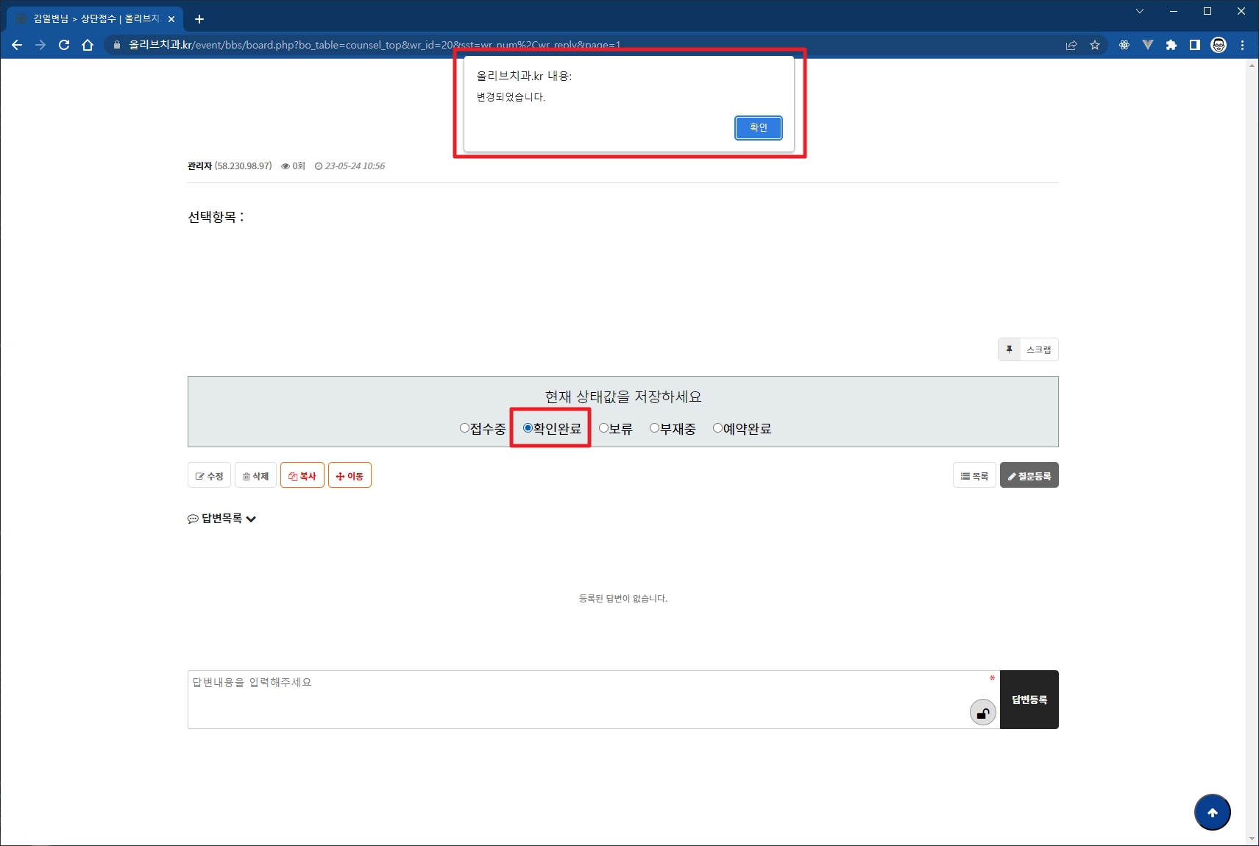The width and height of the screenshot is (1259, 846).
Task: Click the 확인 button in alert dialog
Action: pos(758,128)
